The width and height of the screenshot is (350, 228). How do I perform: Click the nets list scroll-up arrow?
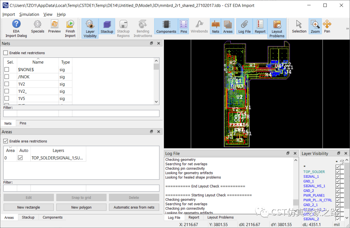(156, 61)
